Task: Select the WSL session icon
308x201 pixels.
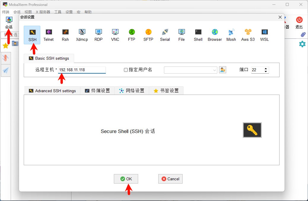Action: (265, 35)
